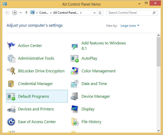This screenshot has height=135, width=163.
Task: Open the Action Center flag icon
Action: pyautogui.click(x=11, y=46)
